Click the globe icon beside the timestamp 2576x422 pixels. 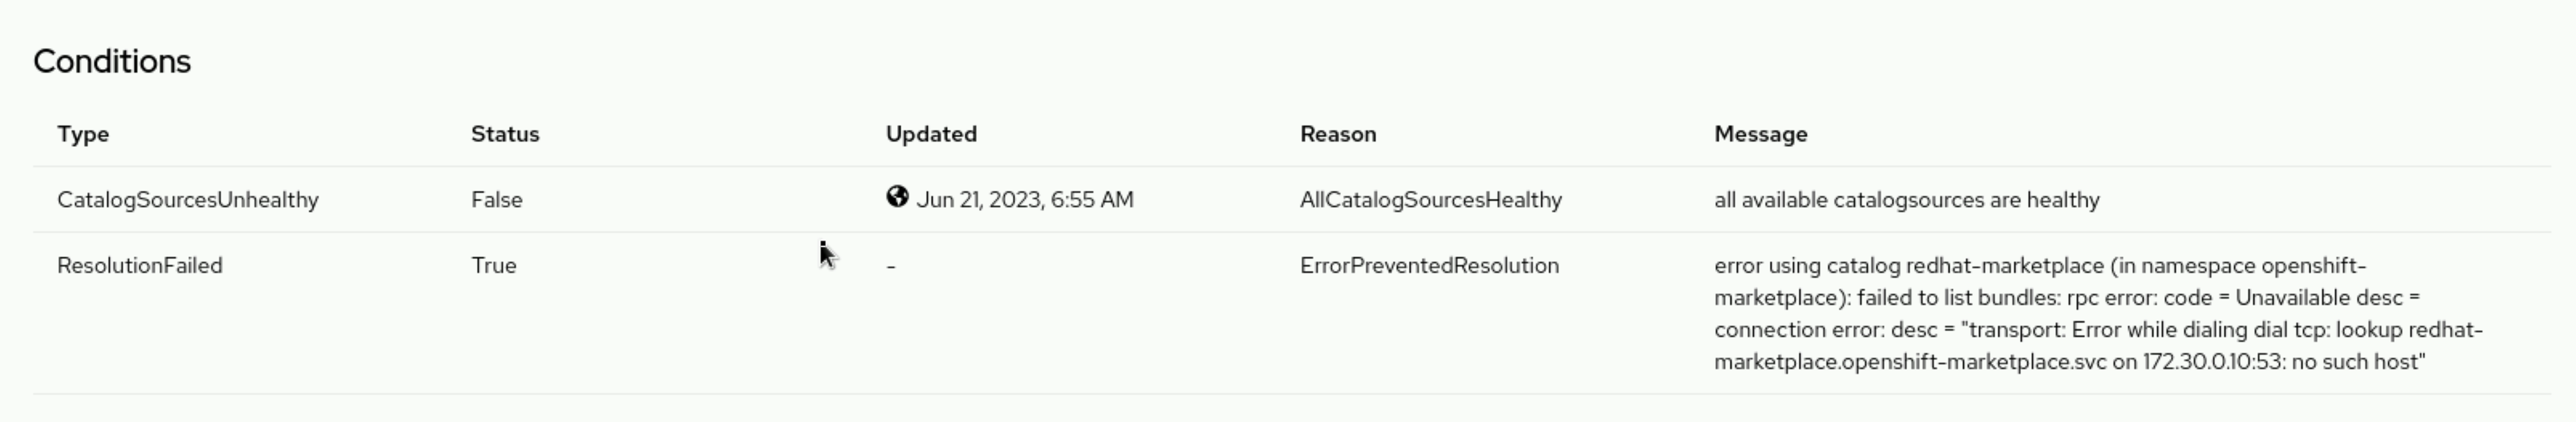[x=897, y=197]
